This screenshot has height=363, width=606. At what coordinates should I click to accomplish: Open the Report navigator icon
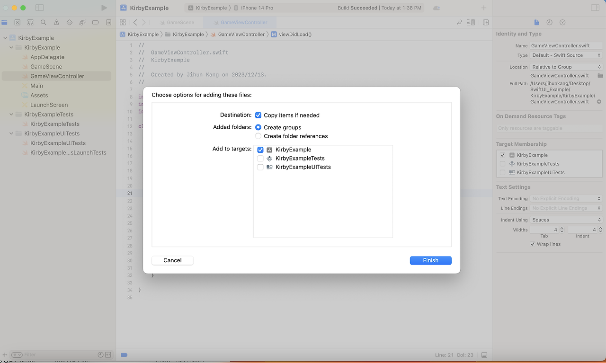tap(108, 22)
